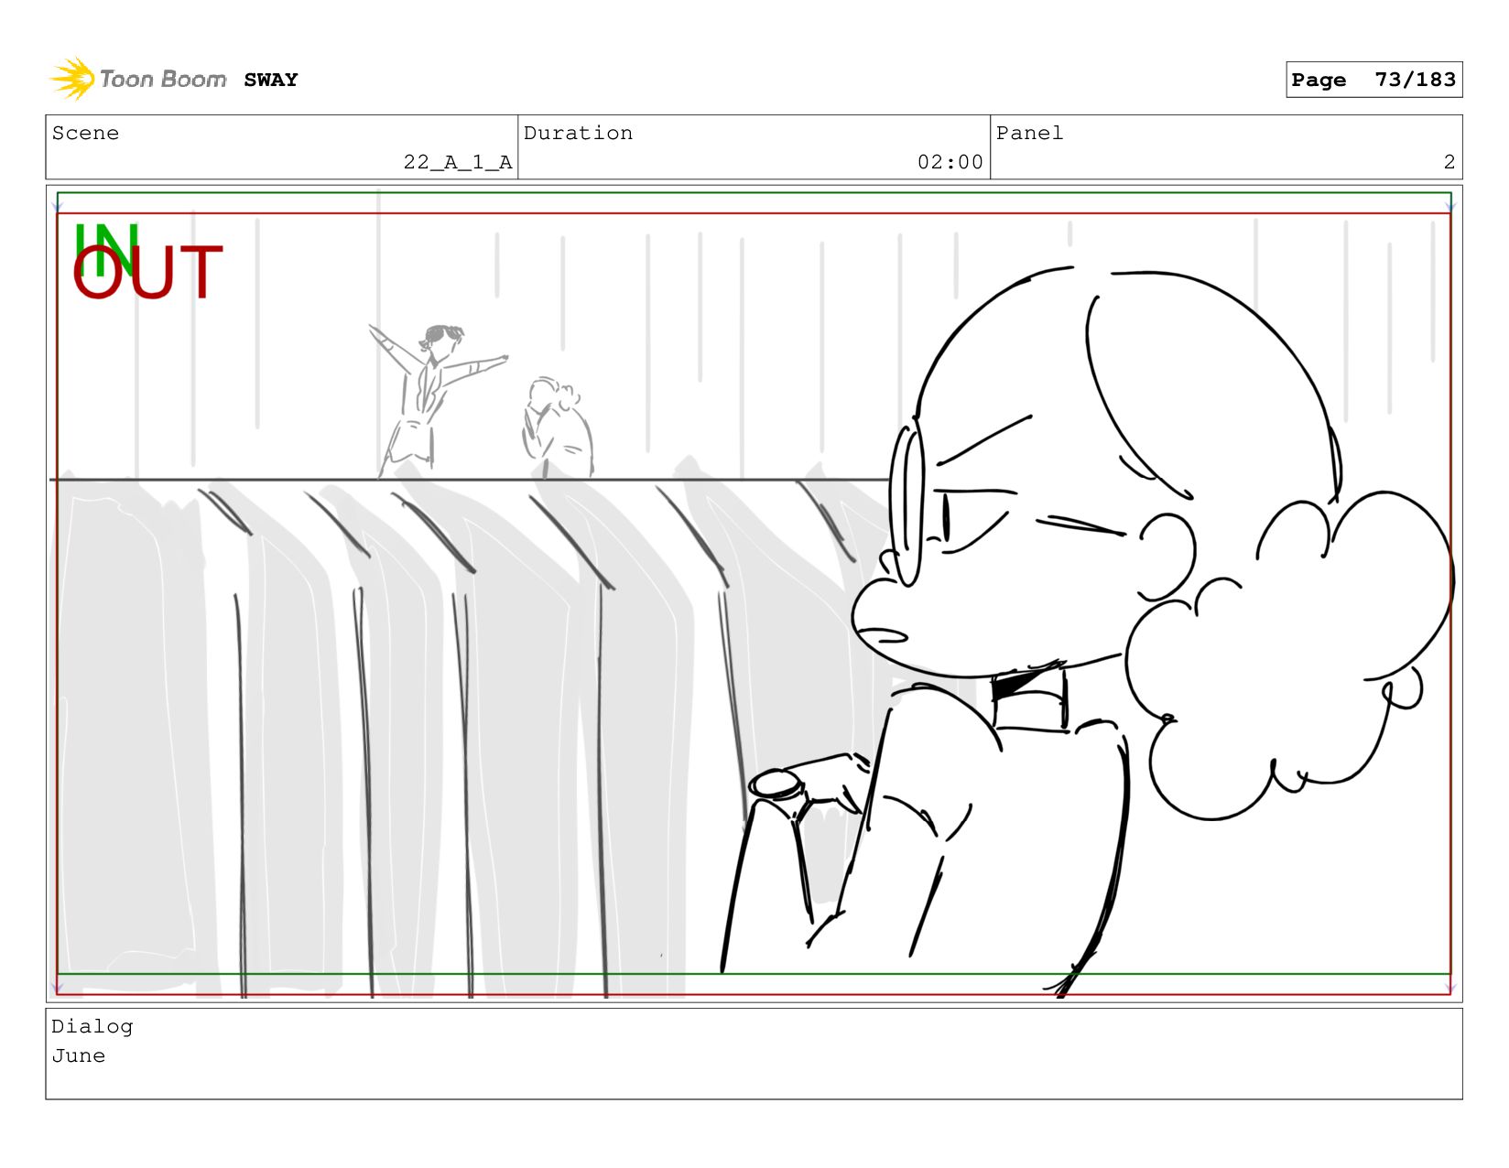
Task: Click the Page 73/183 box
Action: (x=1373, y=80)
